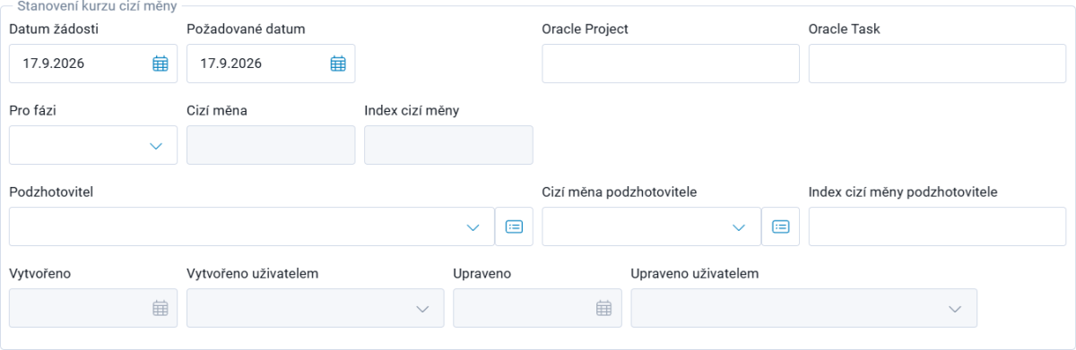1076x350 pixels.
Task: Expand the Podzhotovitel dropdown
Action: (473, 227)
